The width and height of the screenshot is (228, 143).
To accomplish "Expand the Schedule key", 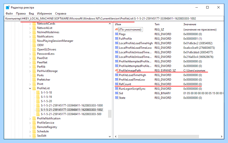I will tap(30, 132).
